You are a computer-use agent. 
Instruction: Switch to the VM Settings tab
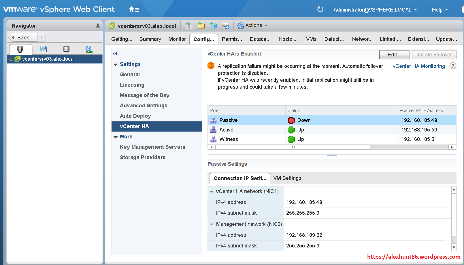tap(287, 178)
